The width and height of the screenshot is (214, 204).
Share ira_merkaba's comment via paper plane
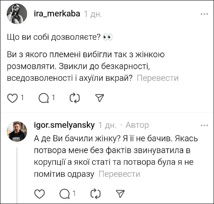tap(99, 98)
